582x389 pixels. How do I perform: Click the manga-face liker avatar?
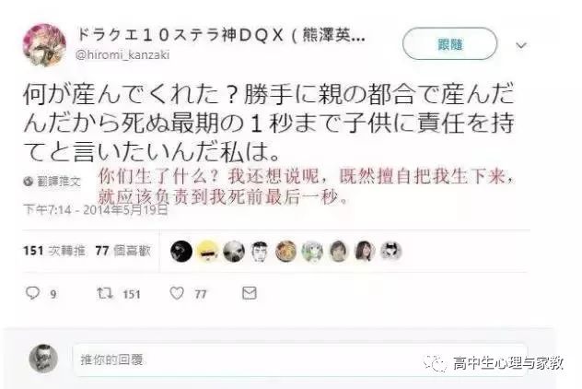260,251
